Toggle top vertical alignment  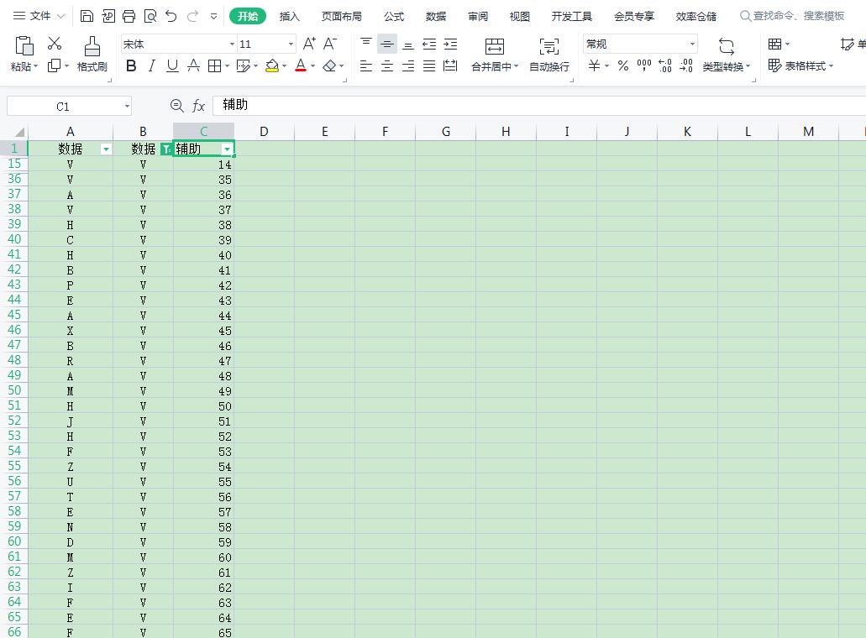coord(365,44)
